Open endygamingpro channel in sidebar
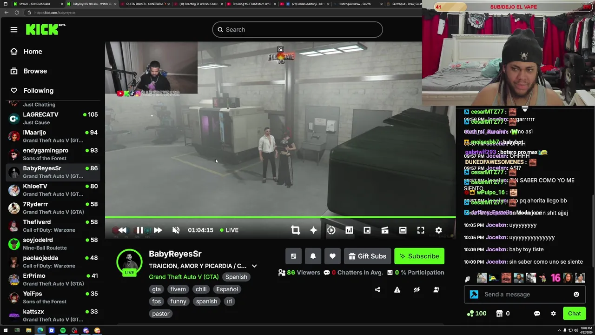595x335 pixels. [53, 154]
